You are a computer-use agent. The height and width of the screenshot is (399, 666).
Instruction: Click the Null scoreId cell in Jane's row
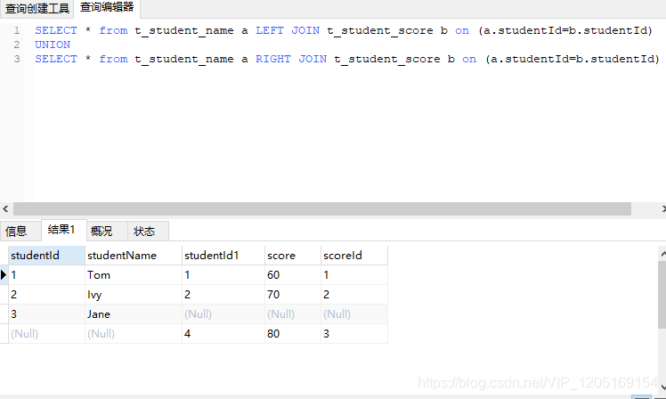coord(353,314)
